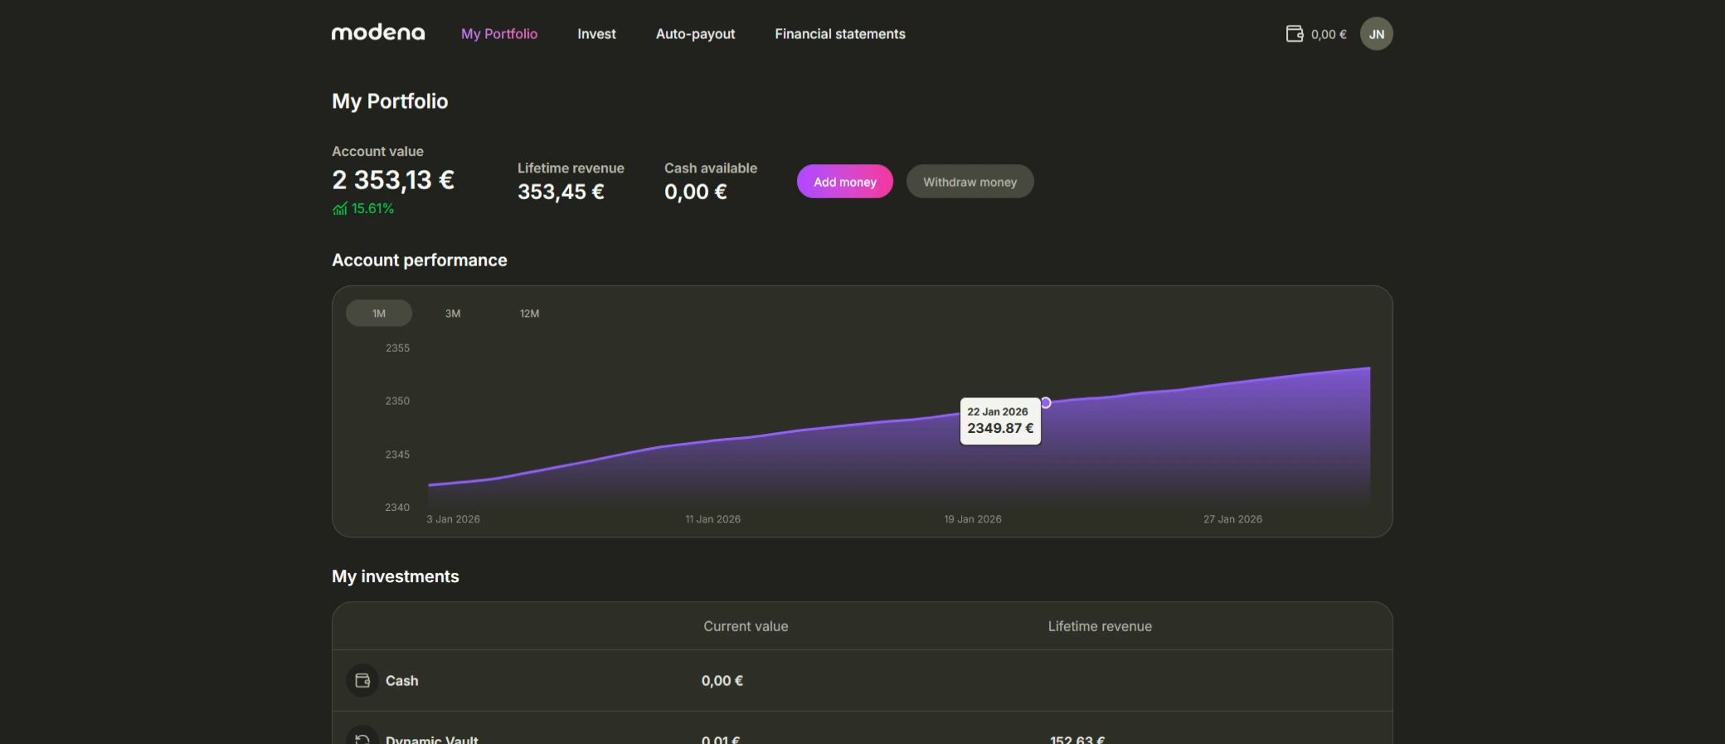Image resolution: width=1725 pixels, height=744 pixels.
Task: Open Financial statements page
Action: (840, 34)
